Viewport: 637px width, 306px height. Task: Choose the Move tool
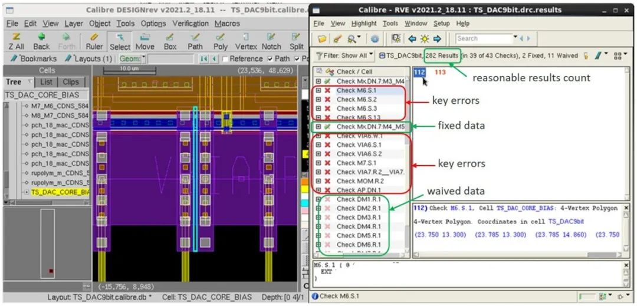145,42
